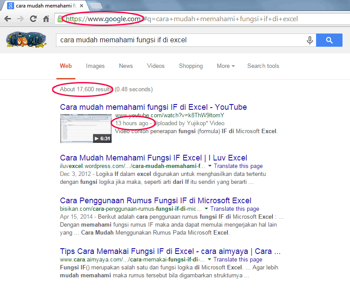Open 'Cara Mudah Memahami Fungsi IF Excel | I Luv Excel'
Screen dimensions: 350x291
(153, 158)
